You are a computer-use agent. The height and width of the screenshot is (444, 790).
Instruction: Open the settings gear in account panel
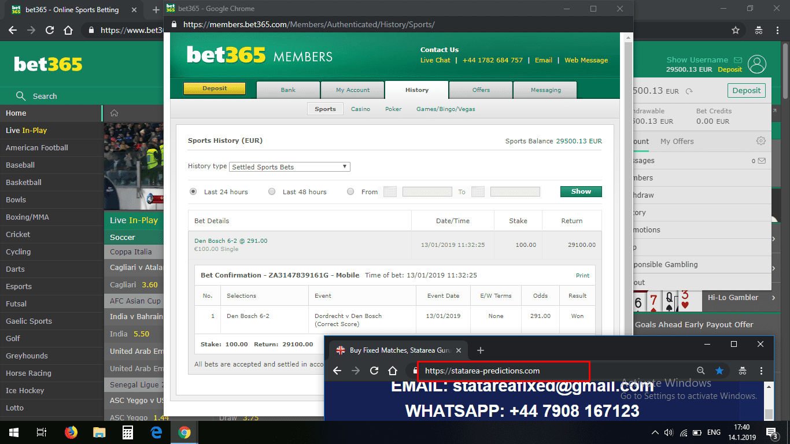(761, 141)
